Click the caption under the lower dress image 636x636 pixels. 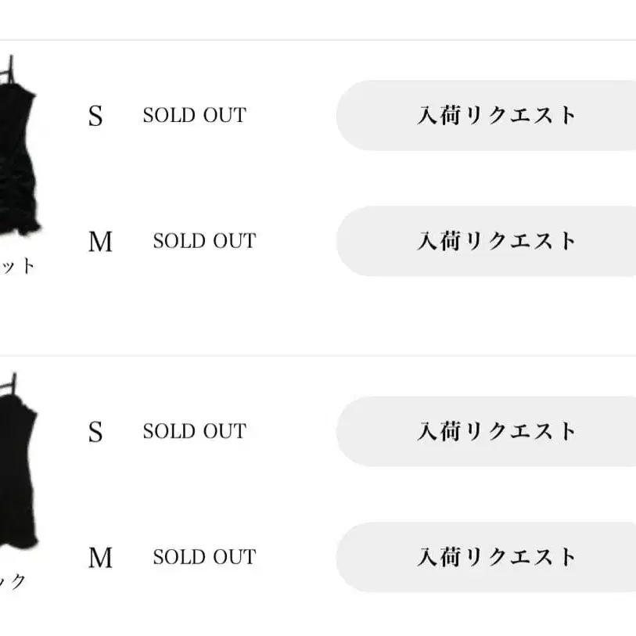[x=14, y=582]
